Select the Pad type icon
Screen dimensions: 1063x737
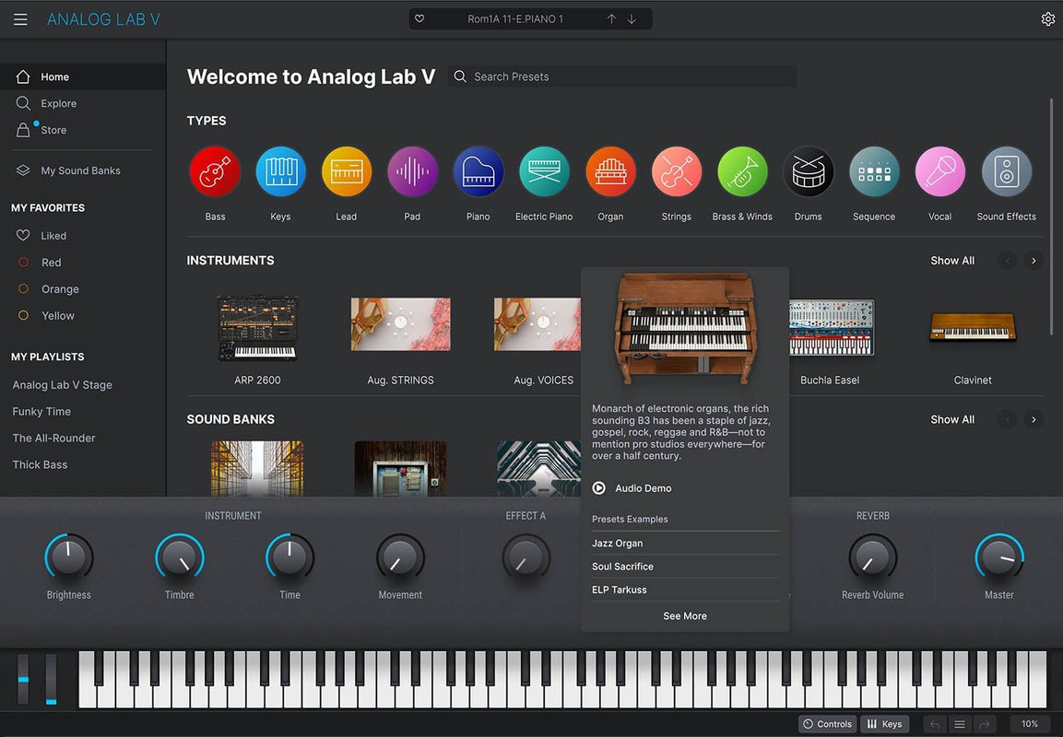(412, 171)
